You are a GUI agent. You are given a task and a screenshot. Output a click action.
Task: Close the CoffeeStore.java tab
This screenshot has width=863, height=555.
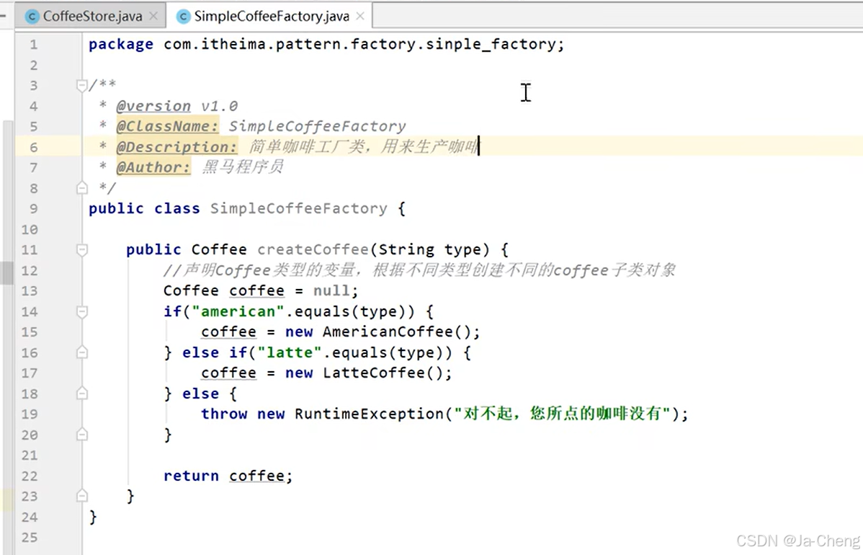(153, 17)
